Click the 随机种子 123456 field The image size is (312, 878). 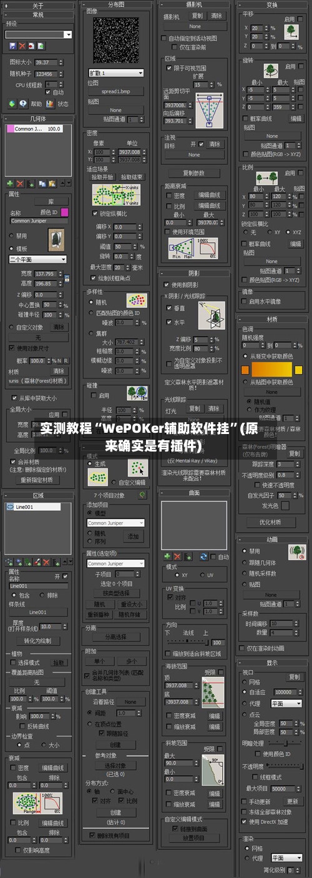[x=47, y=74]
